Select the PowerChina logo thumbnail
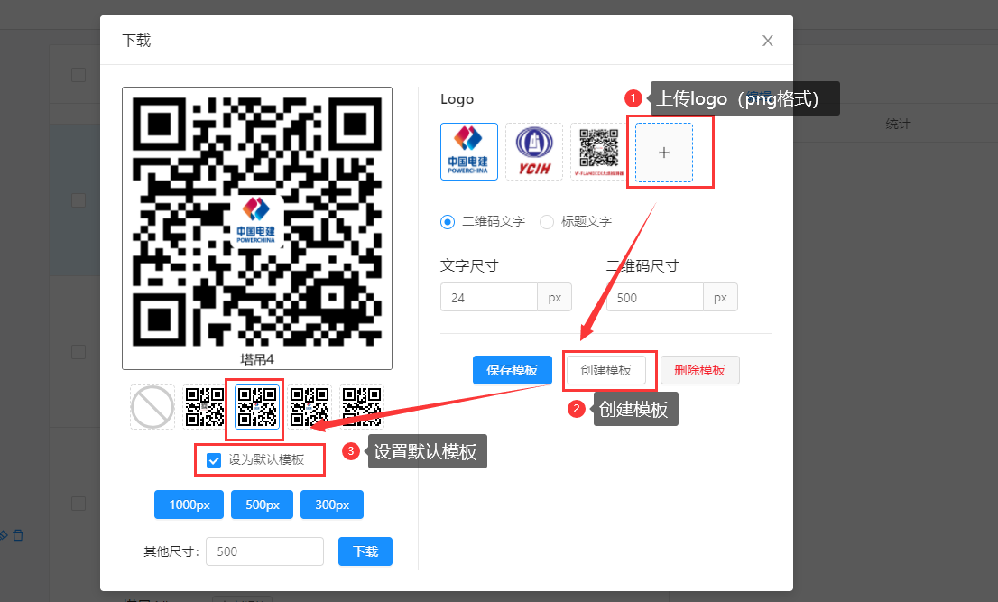This screenshot has width=998, height=602. tap(468, 151)
